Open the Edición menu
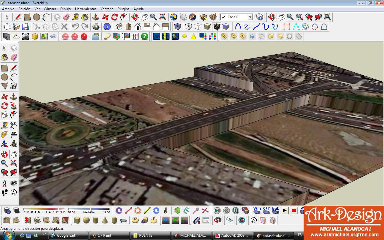This screenshot has width=384, height=240. [24, 9]
